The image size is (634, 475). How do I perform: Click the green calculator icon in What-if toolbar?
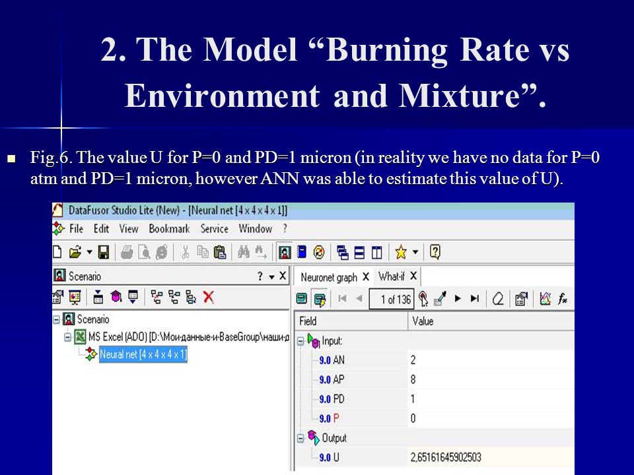[x=302, y=300]
